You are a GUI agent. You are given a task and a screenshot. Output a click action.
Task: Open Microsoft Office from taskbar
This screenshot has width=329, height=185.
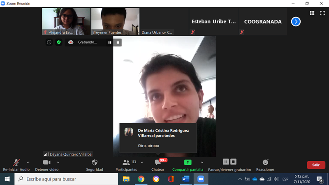click(171, 179)
